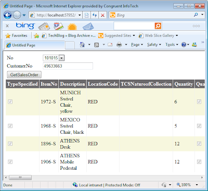Open the Safety menu

pos(154,45)
